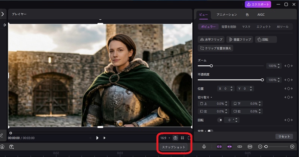Expand the left sidebar with the chevron

coord(3,14)
